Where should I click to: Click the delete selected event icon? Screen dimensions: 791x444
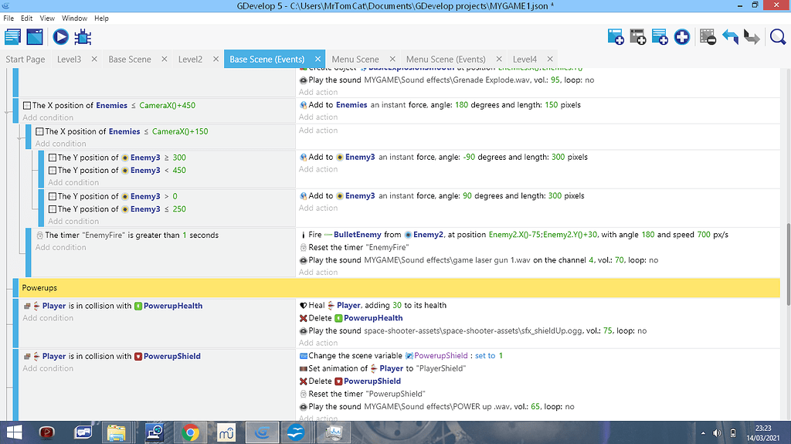(708, 36)
